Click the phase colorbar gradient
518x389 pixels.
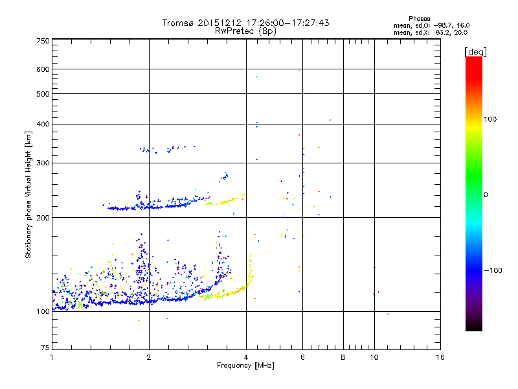coord(474,193)
